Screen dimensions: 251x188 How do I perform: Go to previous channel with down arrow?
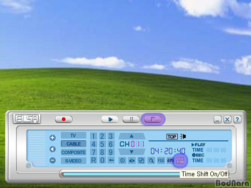132,152
